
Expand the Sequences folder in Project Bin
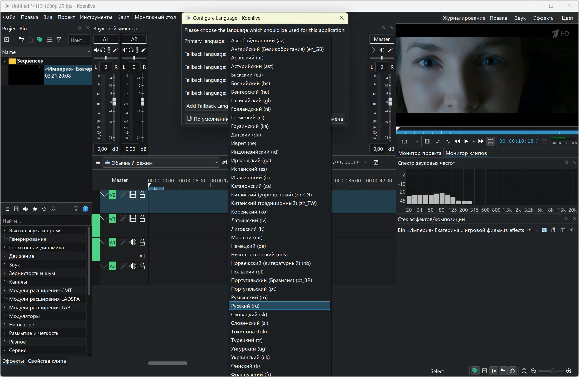4,61
